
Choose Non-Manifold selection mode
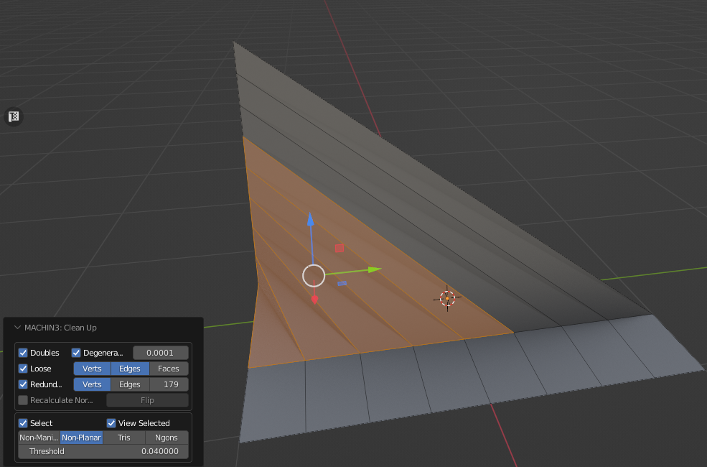tap(39, 438)
